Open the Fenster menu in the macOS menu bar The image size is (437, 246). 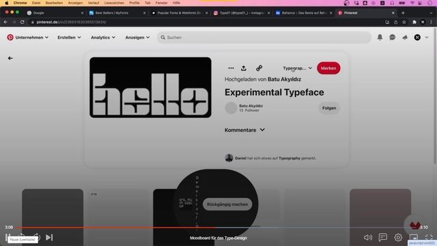[161, 3]
